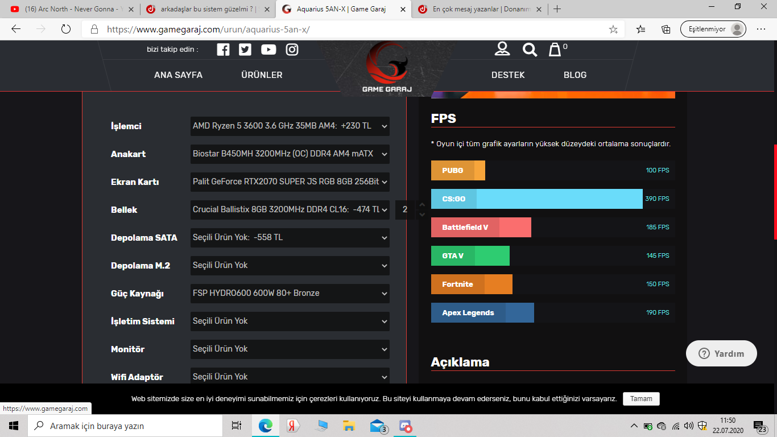Expand the Depolama SATA dropdown
This screenshot has height=437, width=777.
pos(290,237)
